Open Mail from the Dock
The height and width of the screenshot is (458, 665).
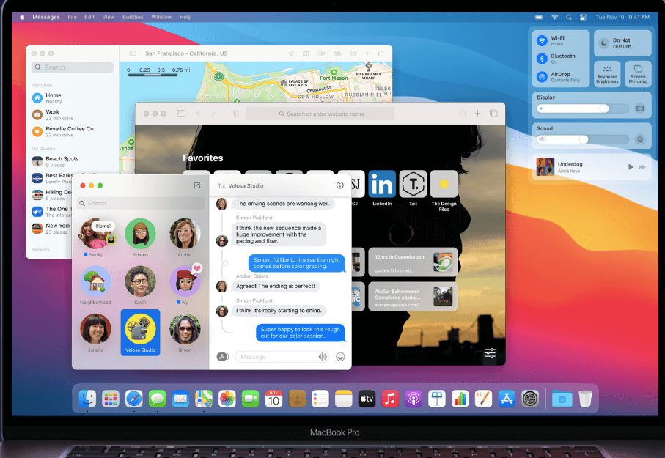tap(180, 399)
